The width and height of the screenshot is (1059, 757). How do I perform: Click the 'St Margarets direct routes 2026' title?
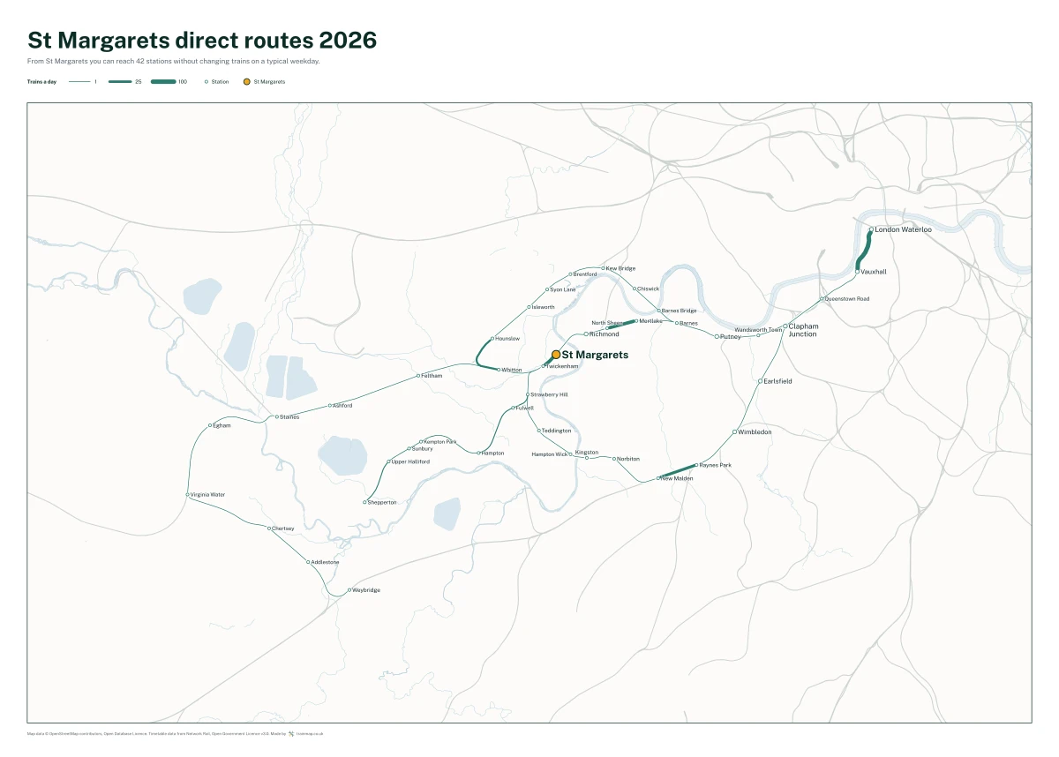[x=202, y=40]
